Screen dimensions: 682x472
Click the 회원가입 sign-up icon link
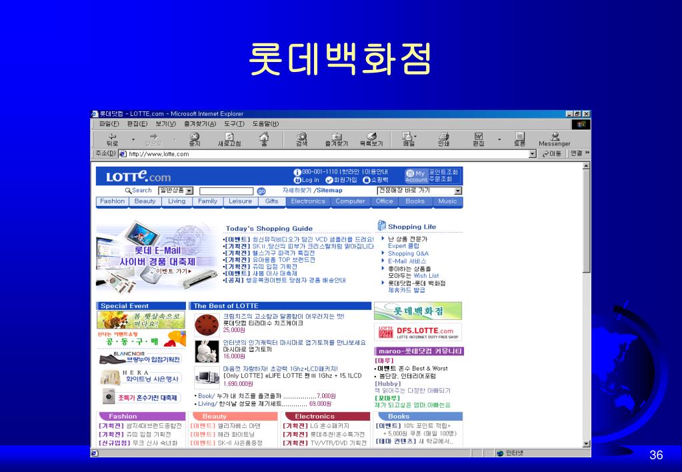(341, 179)
